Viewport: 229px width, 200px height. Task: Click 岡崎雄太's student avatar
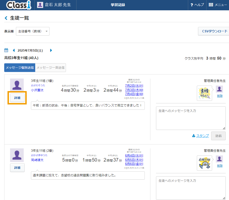click(17, 155)
